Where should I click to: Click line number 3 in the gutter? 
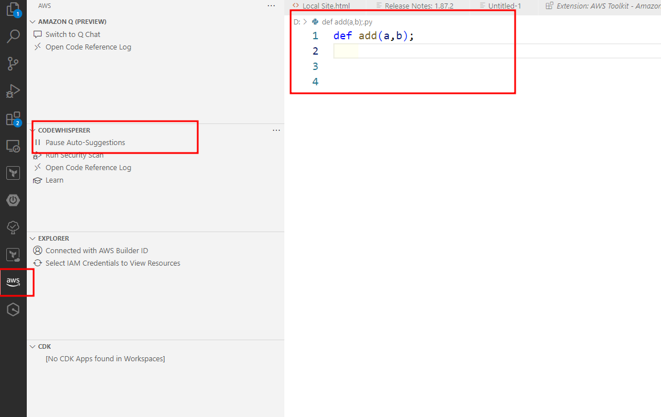click(315, 67)
